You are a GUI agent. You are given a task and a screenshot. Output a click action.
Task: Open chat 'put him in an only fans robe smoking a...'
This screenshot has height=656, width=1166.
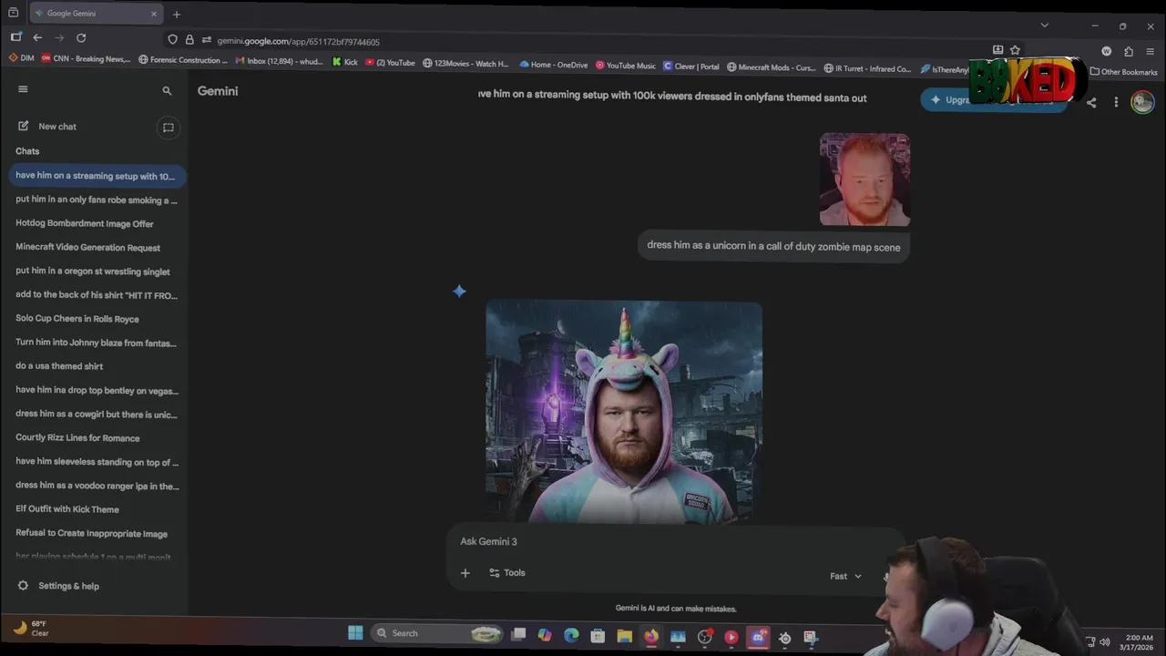click(97, 200)
